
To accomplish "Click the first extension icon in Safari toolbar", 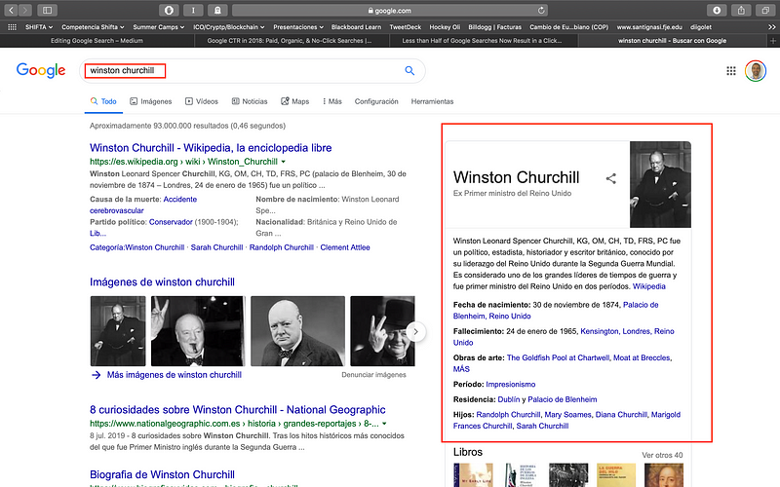I will click(x=169, y=10).
